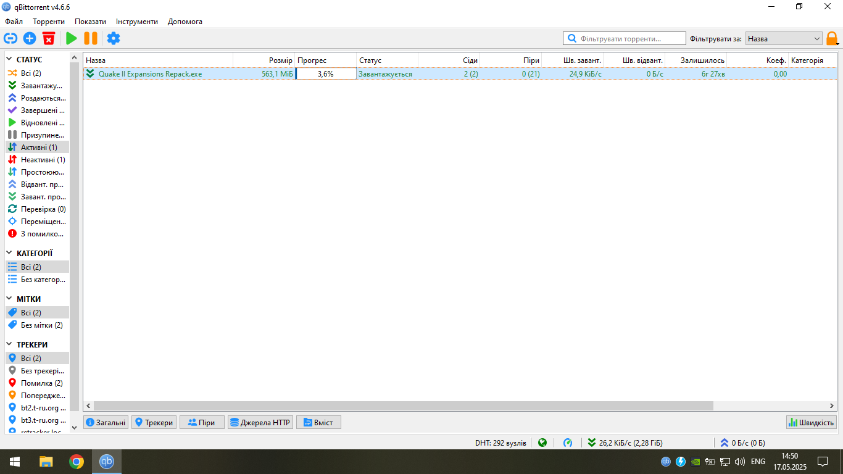The image size is (843, 474).
Task: Switch to the Джерела HTTP tab
Action: click(x=260, y=423)
